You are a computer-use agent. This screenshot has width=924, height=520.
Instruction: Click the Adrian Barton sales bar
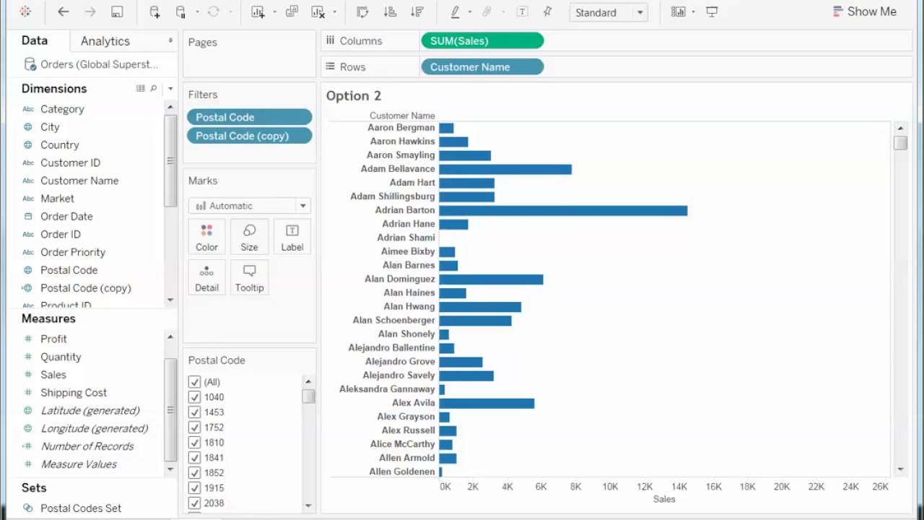coord(563,210)
